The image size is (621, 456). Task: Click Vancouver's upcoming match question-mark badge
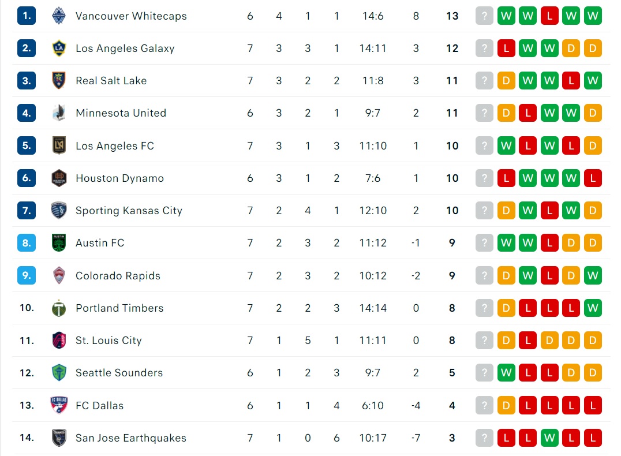pos(484,16)
